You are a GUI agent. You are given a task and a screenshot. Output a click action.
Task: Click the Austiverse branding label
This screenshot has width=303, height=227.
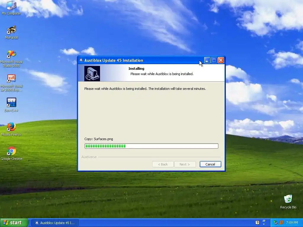pos(89,157)
